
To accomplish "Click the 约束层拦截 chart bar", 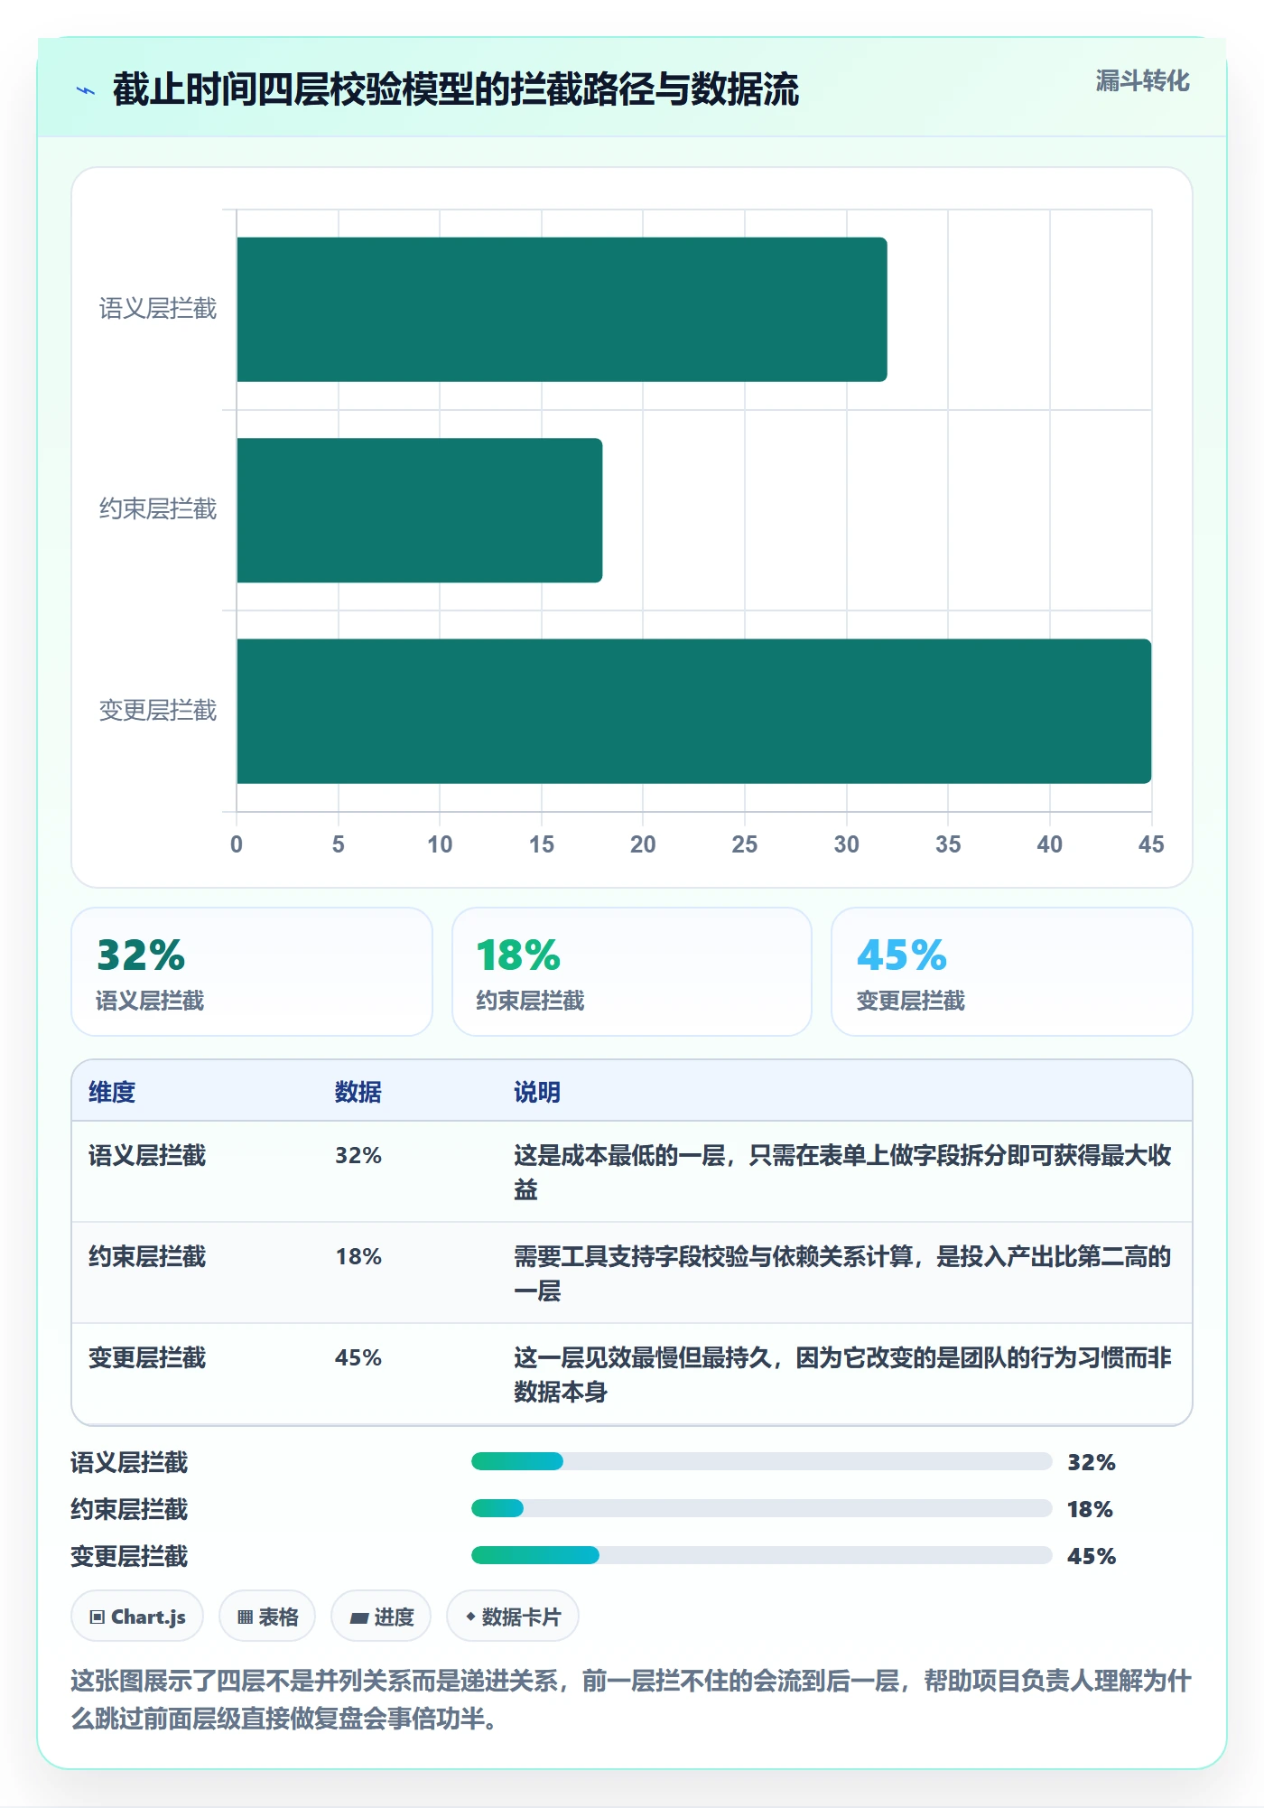I will pyautogui.click(x=420, y=510).
